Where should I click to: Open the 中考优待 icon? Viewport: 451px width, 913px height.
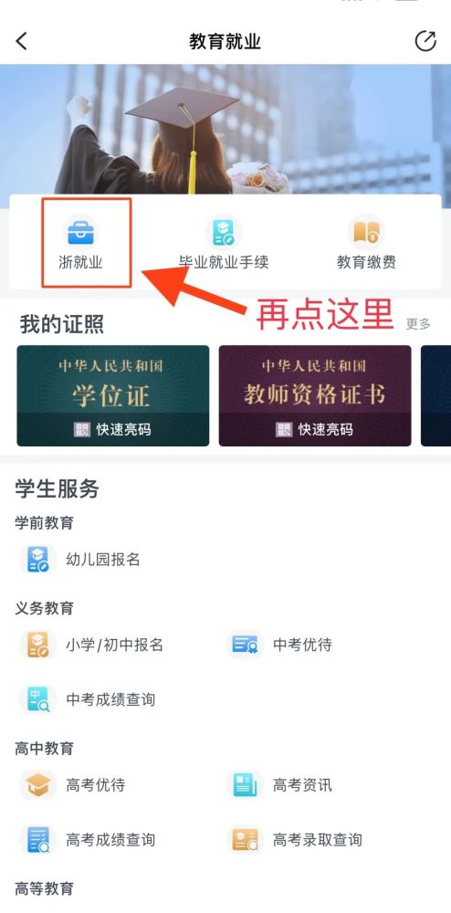[x=245, y=645]
